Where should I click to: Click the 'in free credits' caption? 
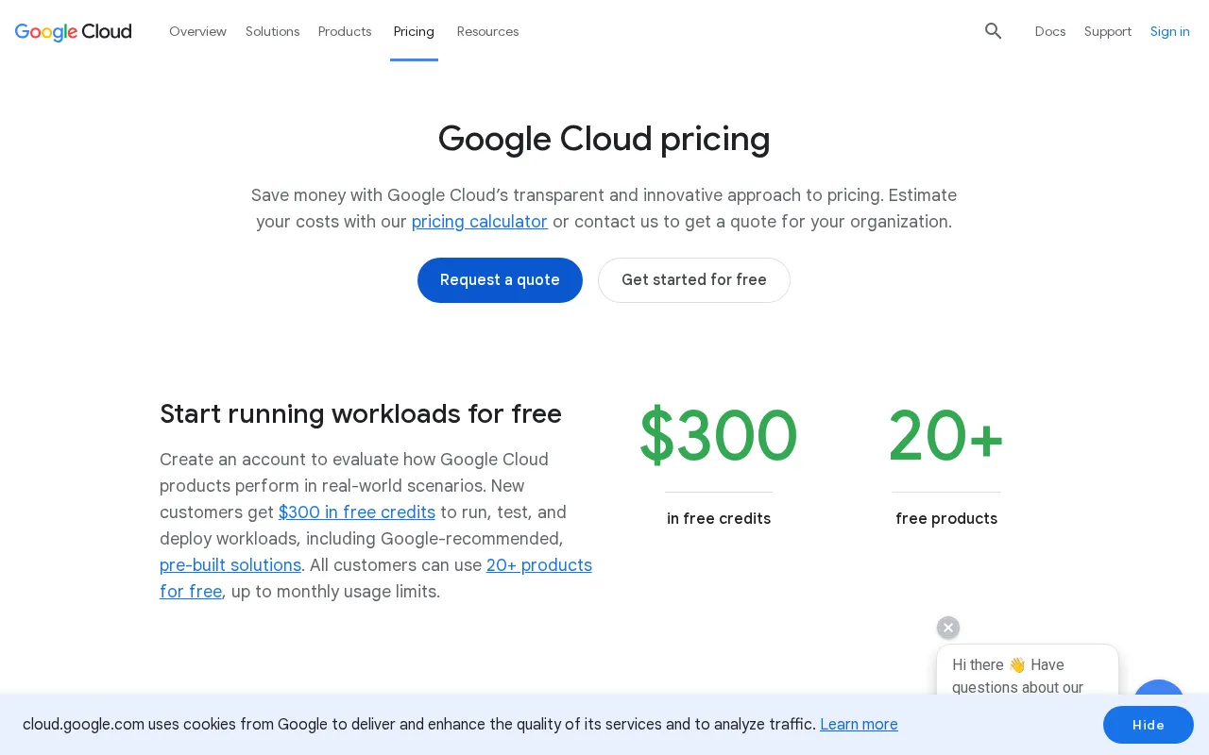pyautogui.click(x=719, y=519)
